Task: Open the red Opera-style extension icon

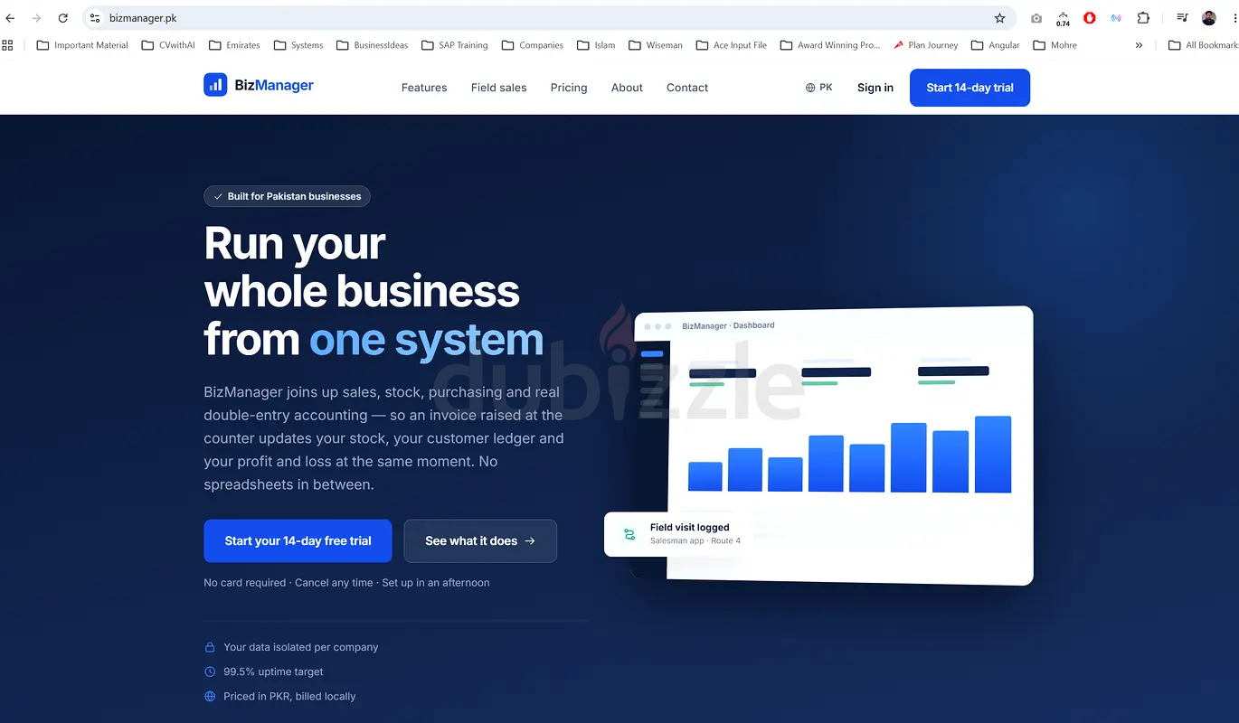Action: (1090, 18)
